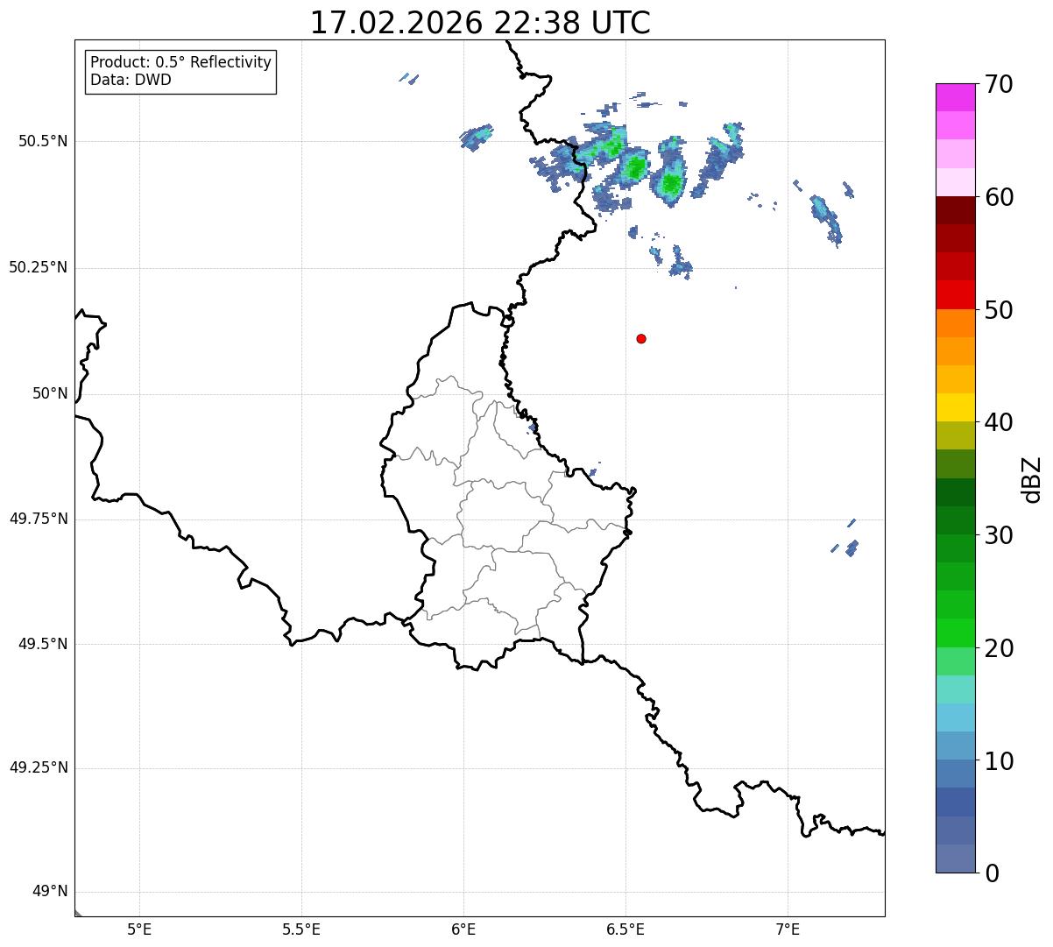Click the '49.25°N' latitude label
The width and height of the screenshot is (1053, 947).
pyautogui.click(x=38, y=767)
